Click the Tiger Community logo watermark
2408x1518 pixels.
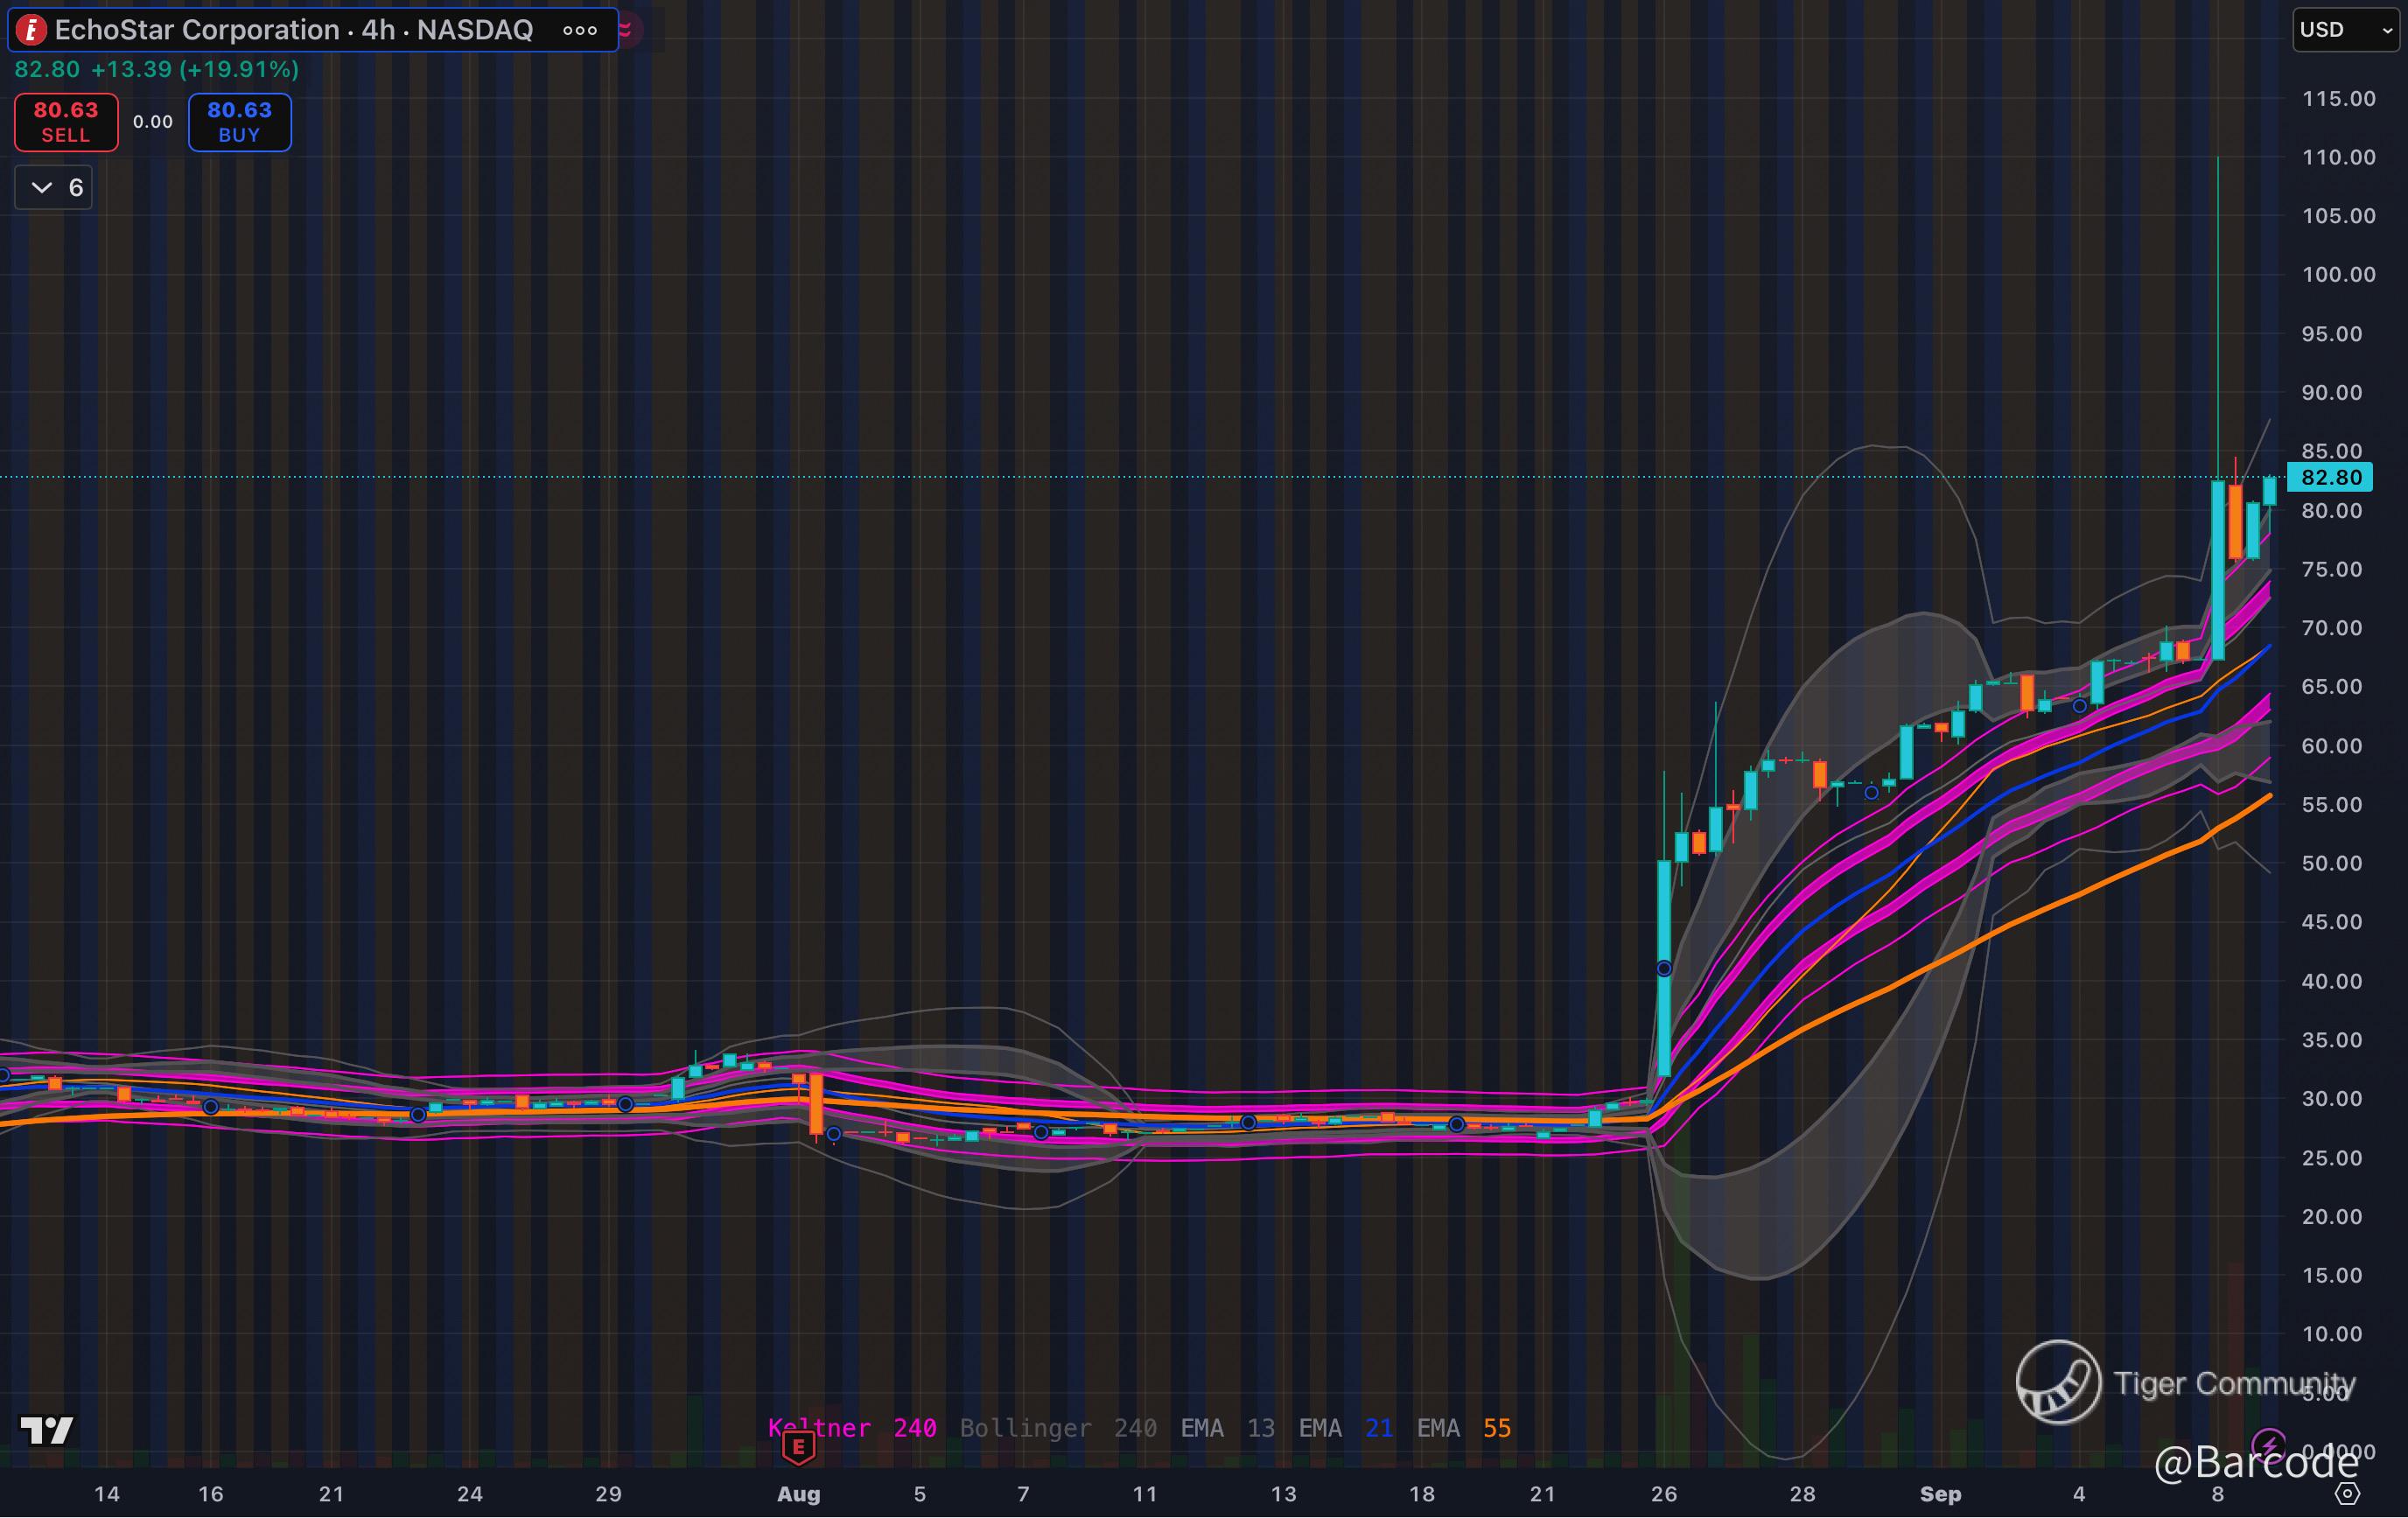point(2058,1383)
